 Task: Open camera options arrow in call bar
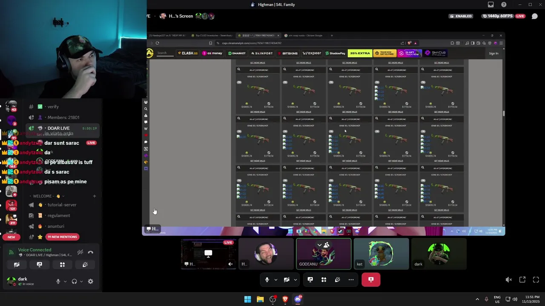[295, 280]
